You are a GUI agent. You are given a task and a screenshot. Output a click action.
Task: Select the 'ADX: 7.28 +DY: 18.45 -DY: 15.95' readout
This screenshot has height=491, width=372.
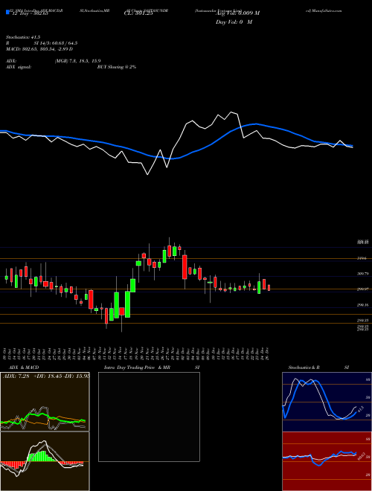coord(46,376)
